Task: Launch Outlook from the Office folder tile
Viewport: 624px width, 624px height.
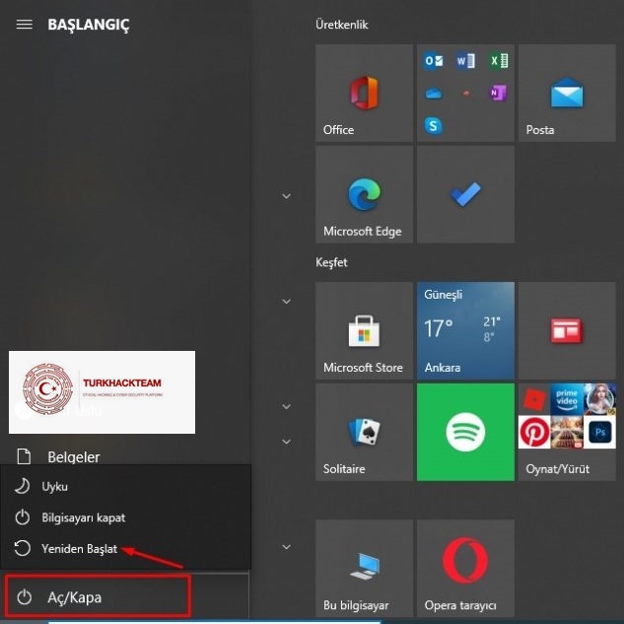Action: pos(434,61)
